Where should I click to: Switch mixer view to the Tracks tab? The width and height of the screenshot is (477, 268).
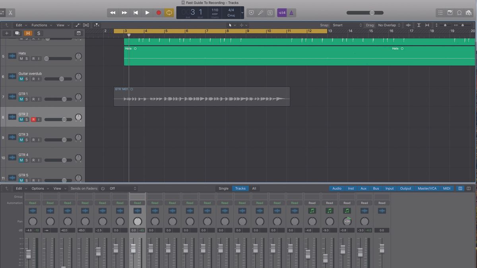pyautogui.click(x=240, y=188)
